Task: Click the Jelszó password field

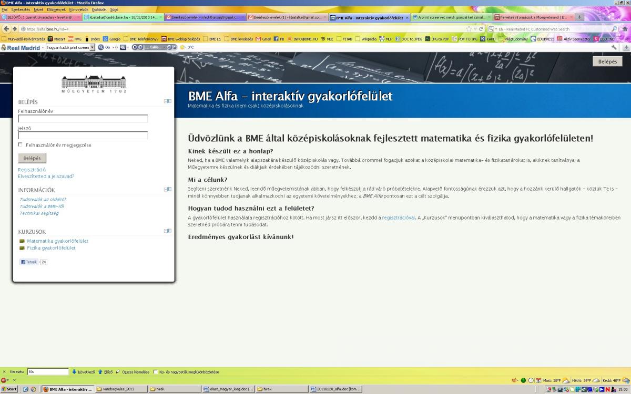Action: 83,135
